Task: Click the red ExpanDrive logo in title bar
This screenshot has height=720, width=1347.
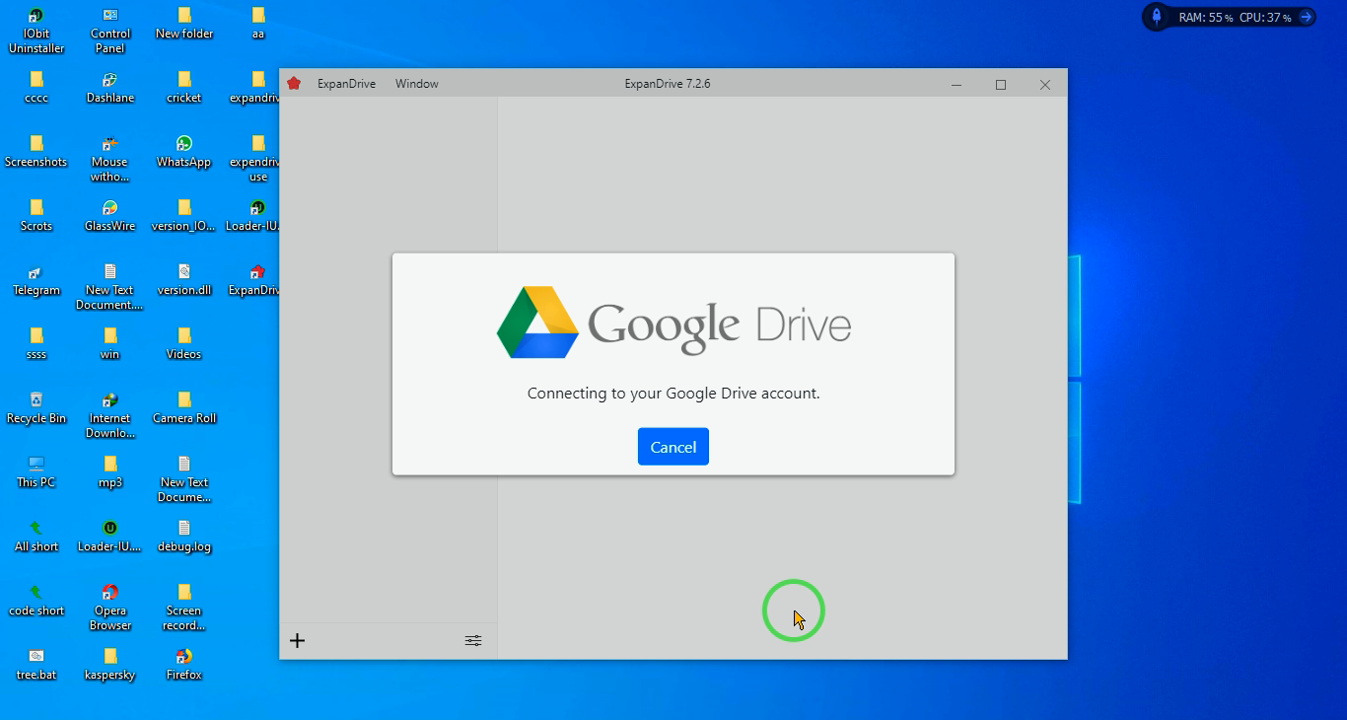Action: coord(294,84)
